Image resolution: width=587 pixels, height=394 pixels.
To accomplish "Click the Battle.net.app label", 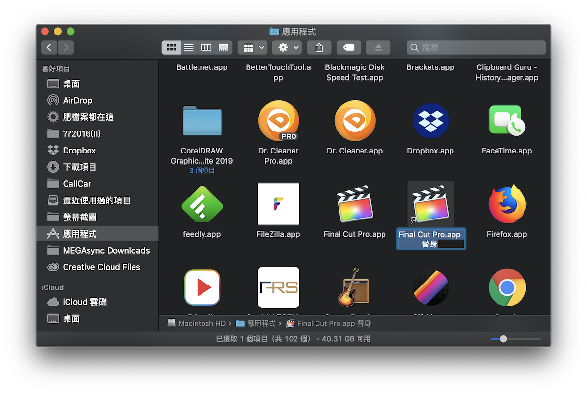I will click(202, 67).
